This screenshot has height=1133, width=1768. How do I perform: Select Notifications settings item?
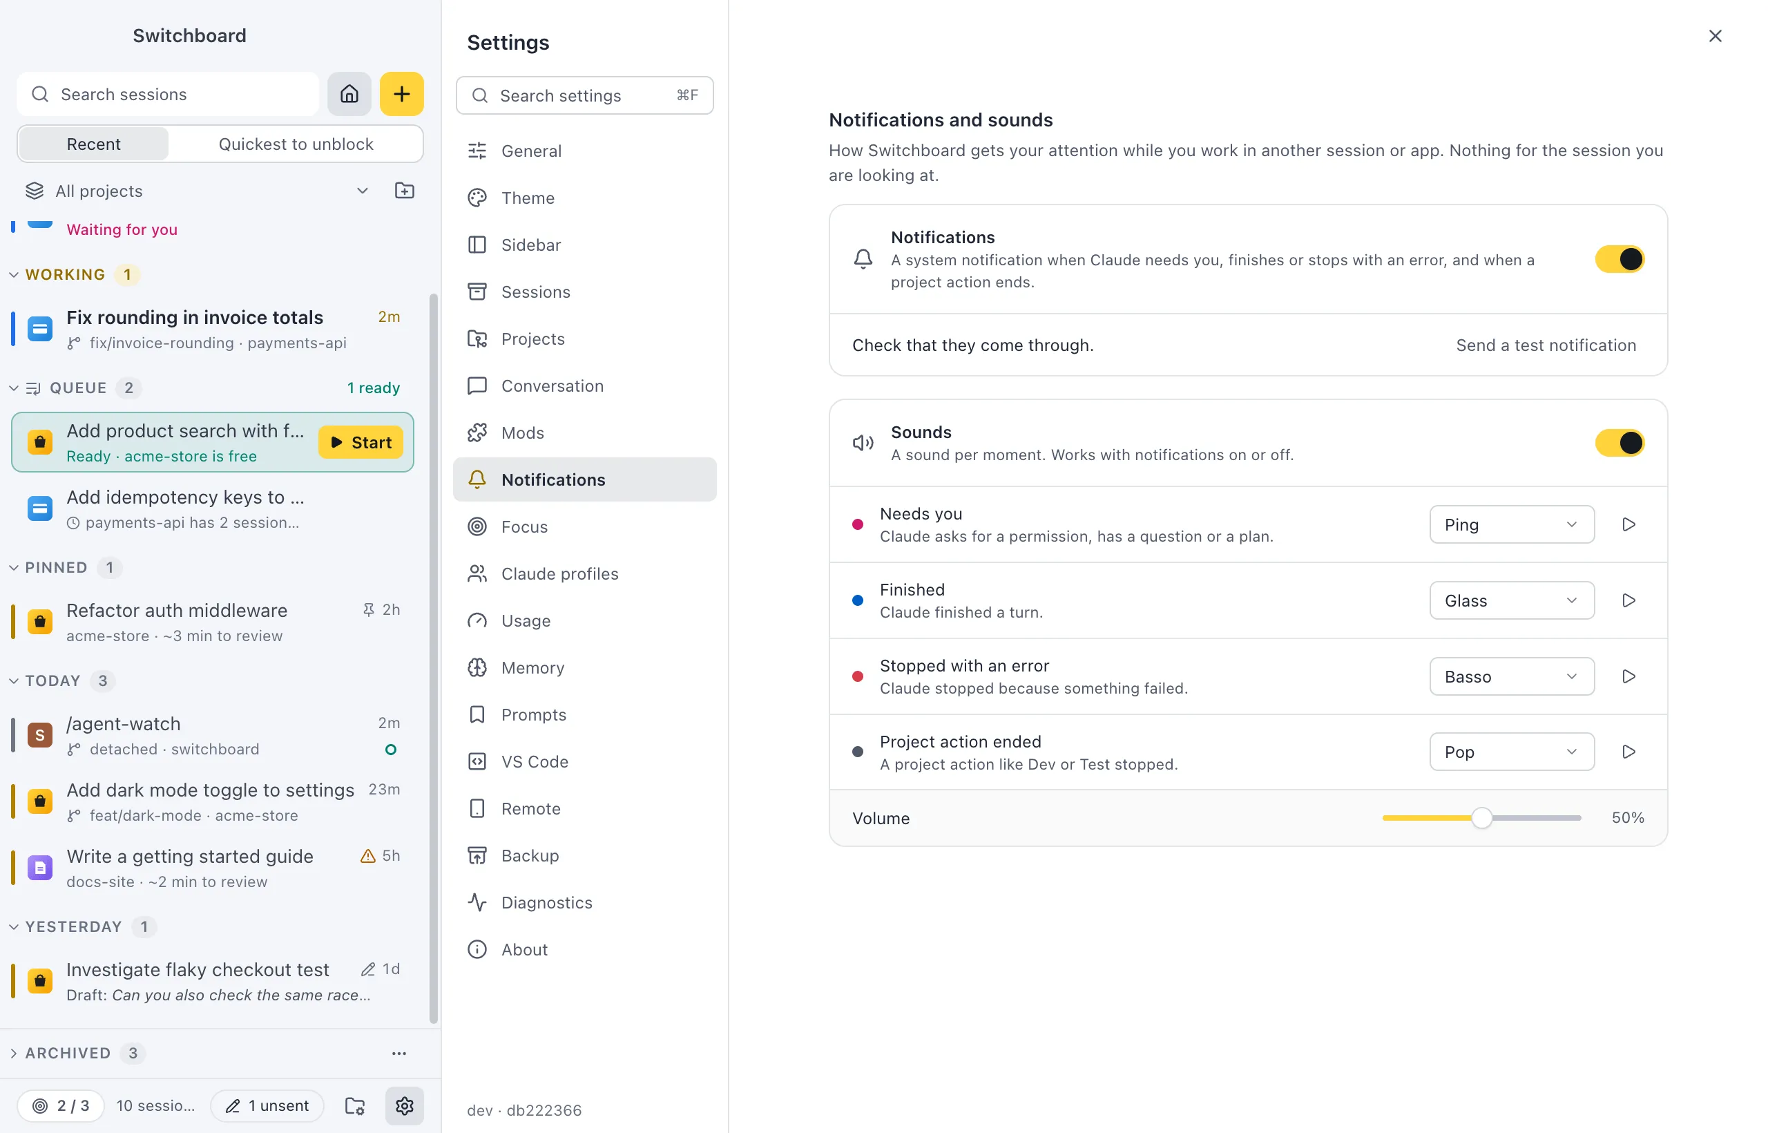[585, 479]
